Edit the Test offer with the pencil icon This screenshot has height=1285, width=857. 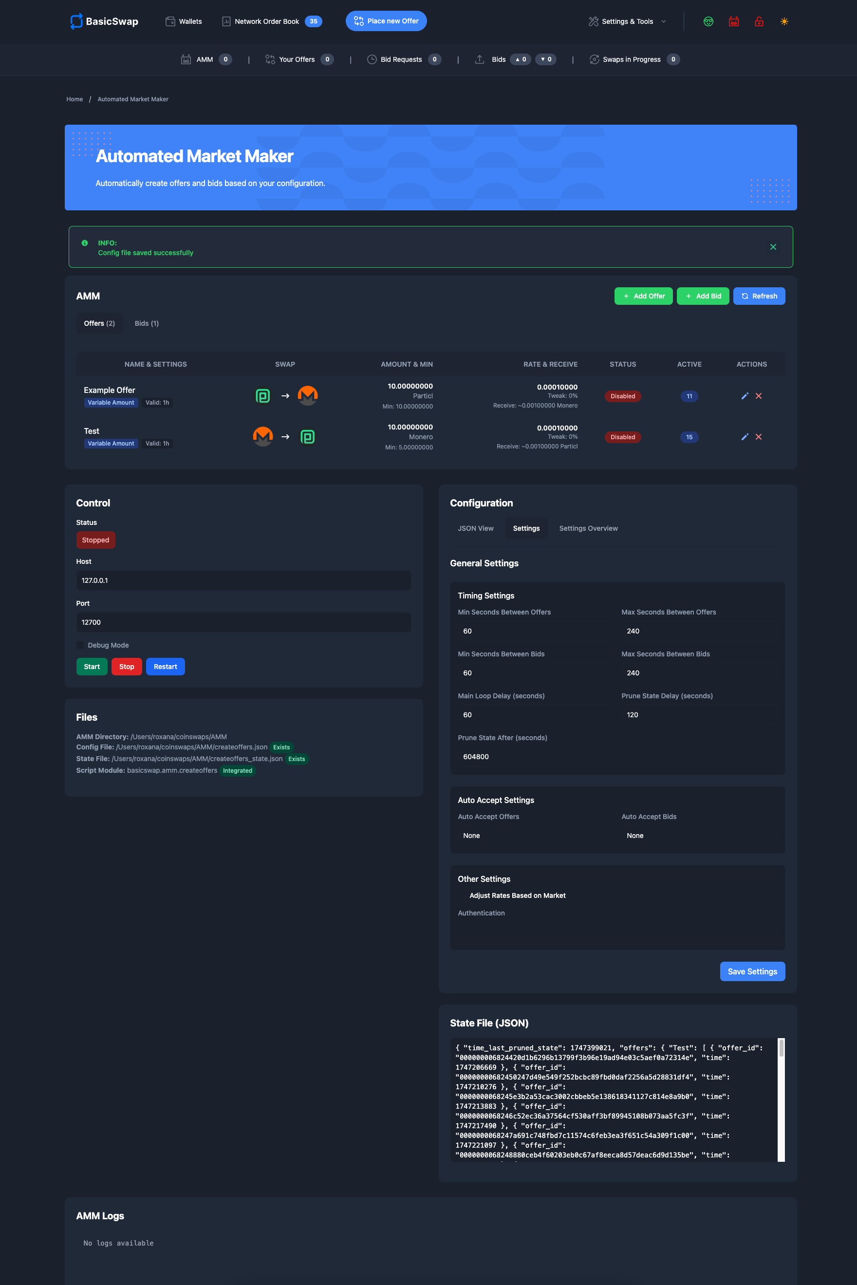click(x=745, y=437)
